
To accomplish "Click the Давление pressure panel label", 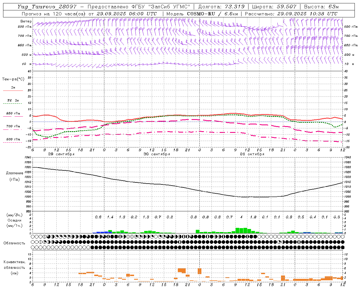I will click(x=15, y=173).
